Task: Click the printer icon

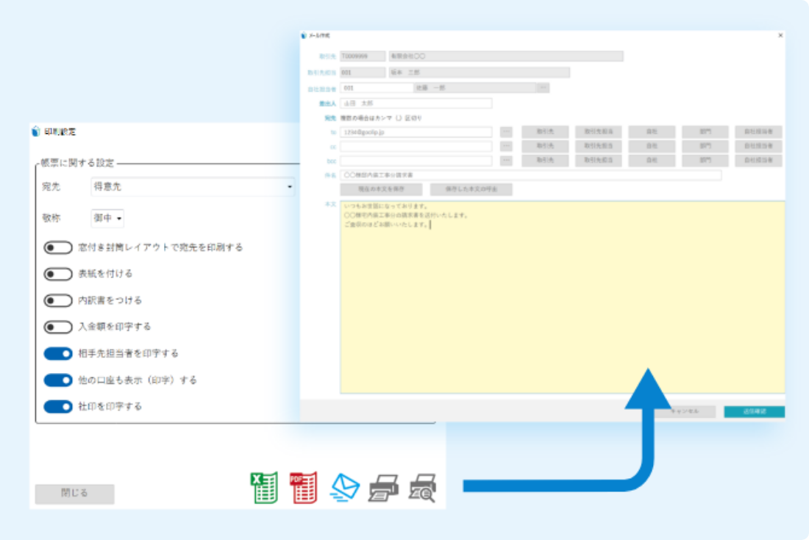Action: pos(383,487)
